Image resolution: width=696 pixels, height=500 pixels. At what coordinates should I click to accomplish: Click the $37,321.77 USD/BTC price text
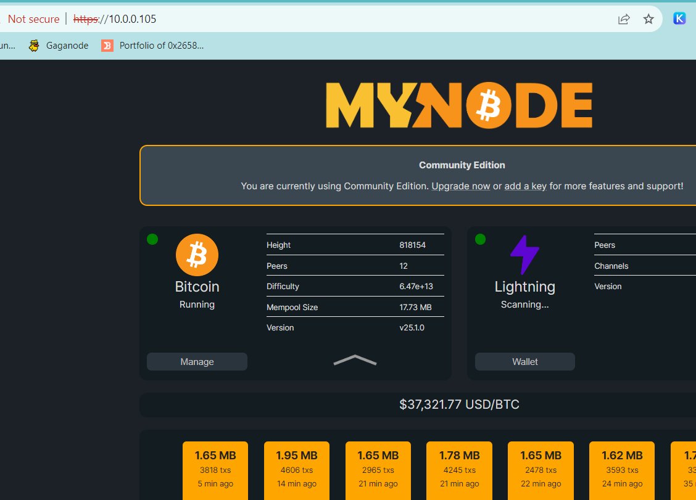coord(459,404)
